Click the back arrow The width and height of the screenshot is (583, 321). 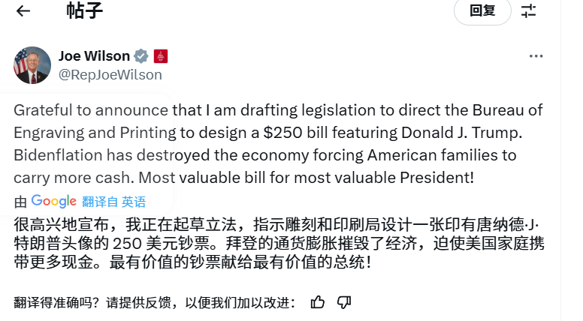[23, 10]
